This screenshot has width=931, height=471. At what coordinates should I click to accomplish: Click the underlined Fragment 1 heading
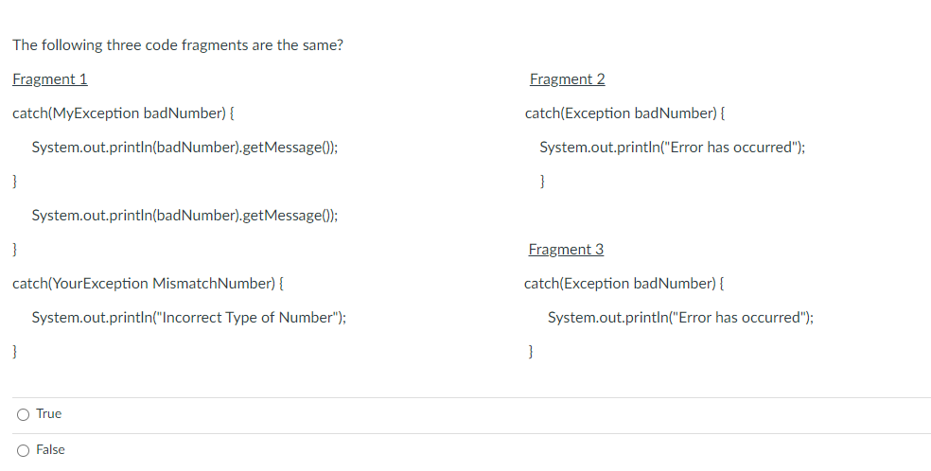[50, 79]
